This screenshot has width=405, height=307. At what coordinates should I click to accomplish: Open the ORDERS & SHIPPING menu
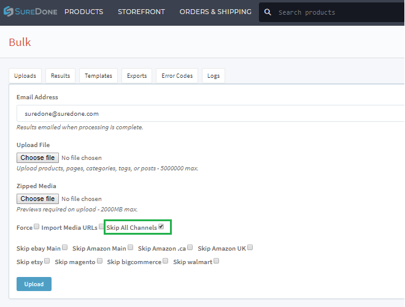pyautogui.click(x=215, y=12)
